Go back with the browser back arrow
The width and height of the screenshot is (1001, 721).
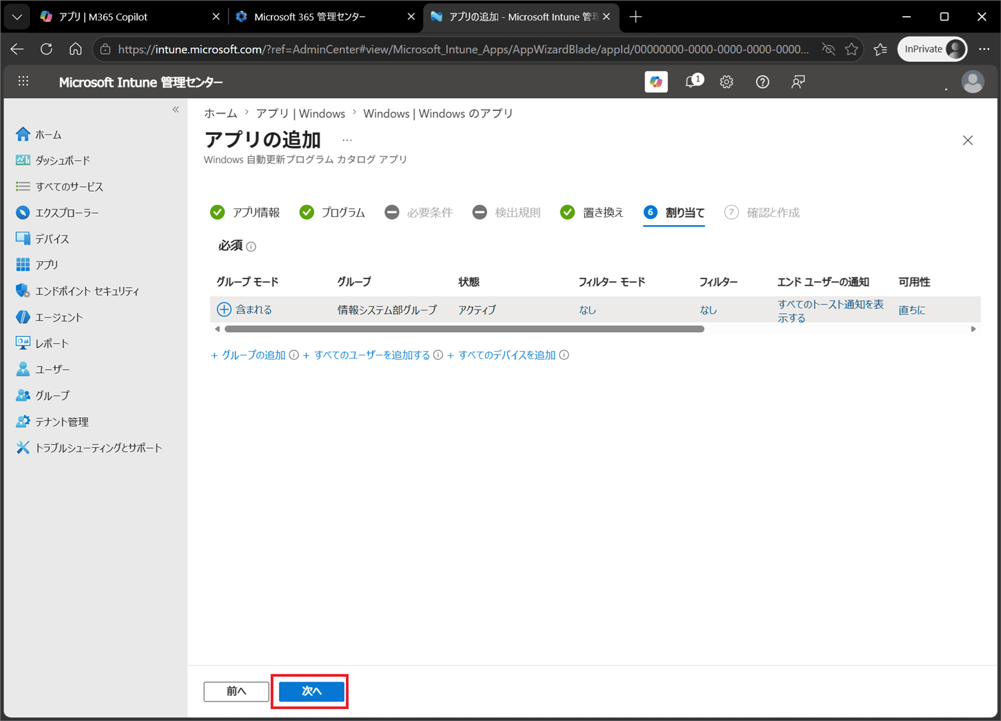17,49
